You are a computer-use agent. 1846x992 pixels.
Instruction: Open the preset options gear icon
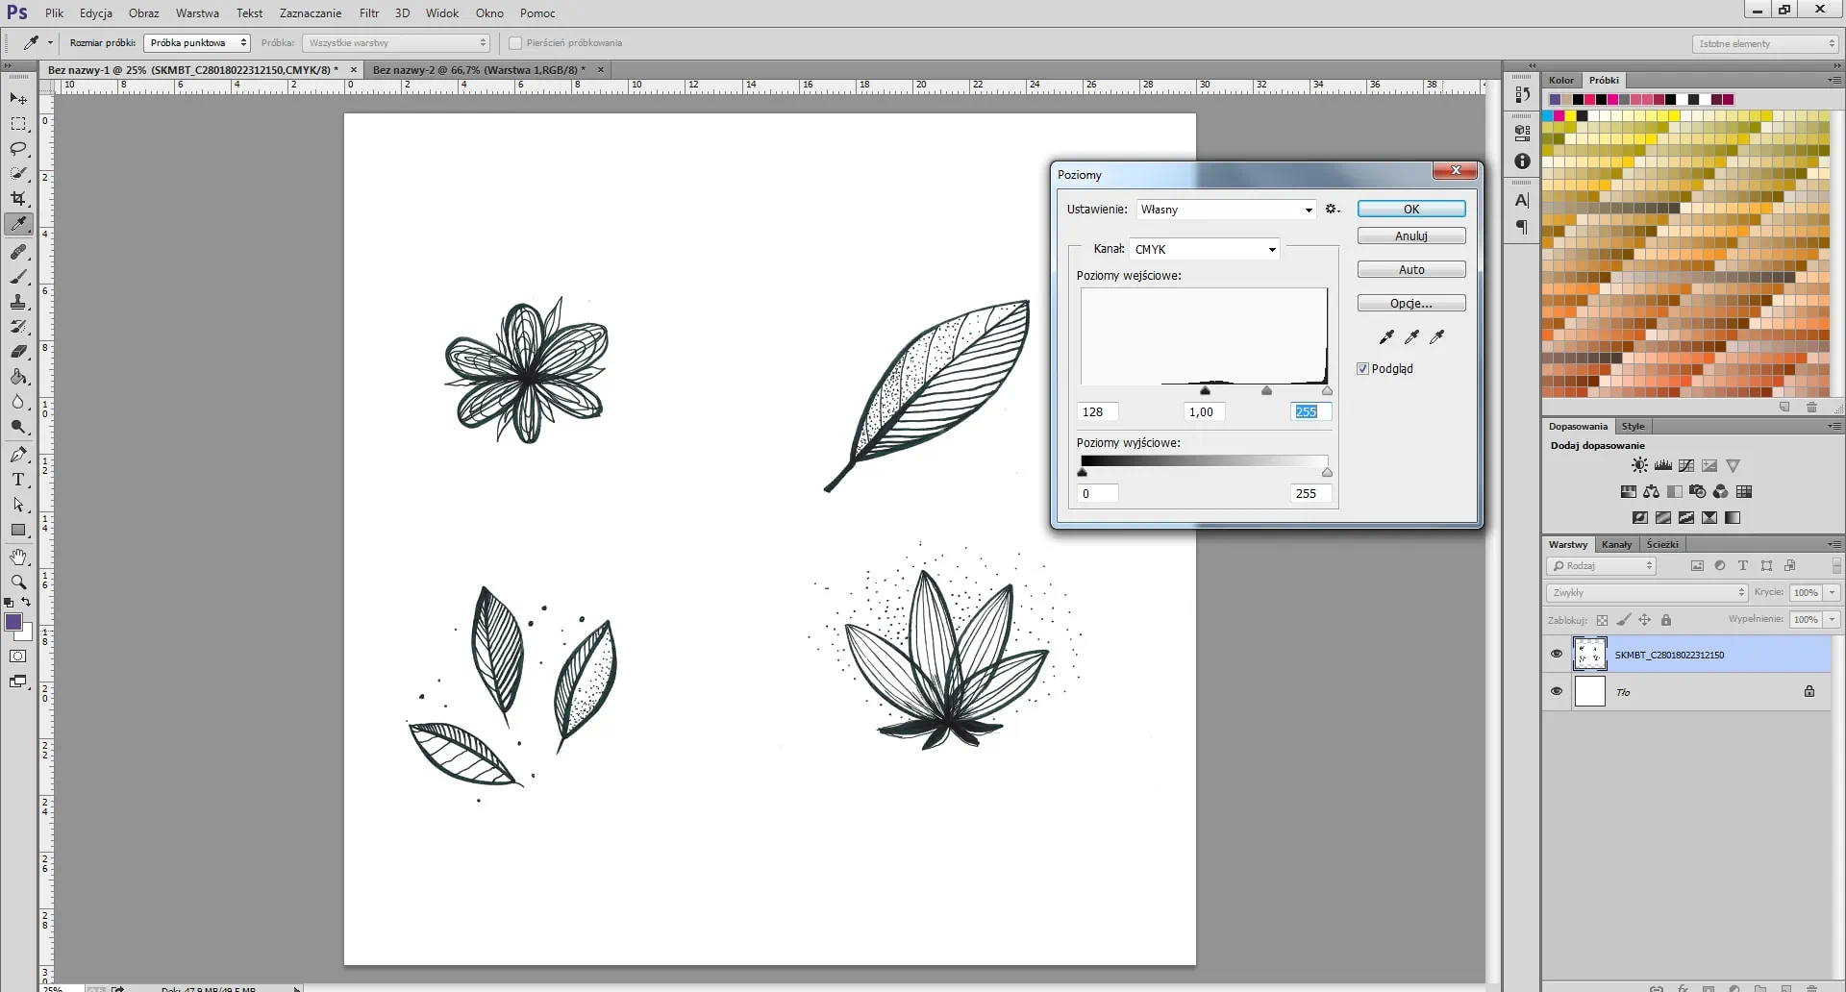click(1332, 209)
